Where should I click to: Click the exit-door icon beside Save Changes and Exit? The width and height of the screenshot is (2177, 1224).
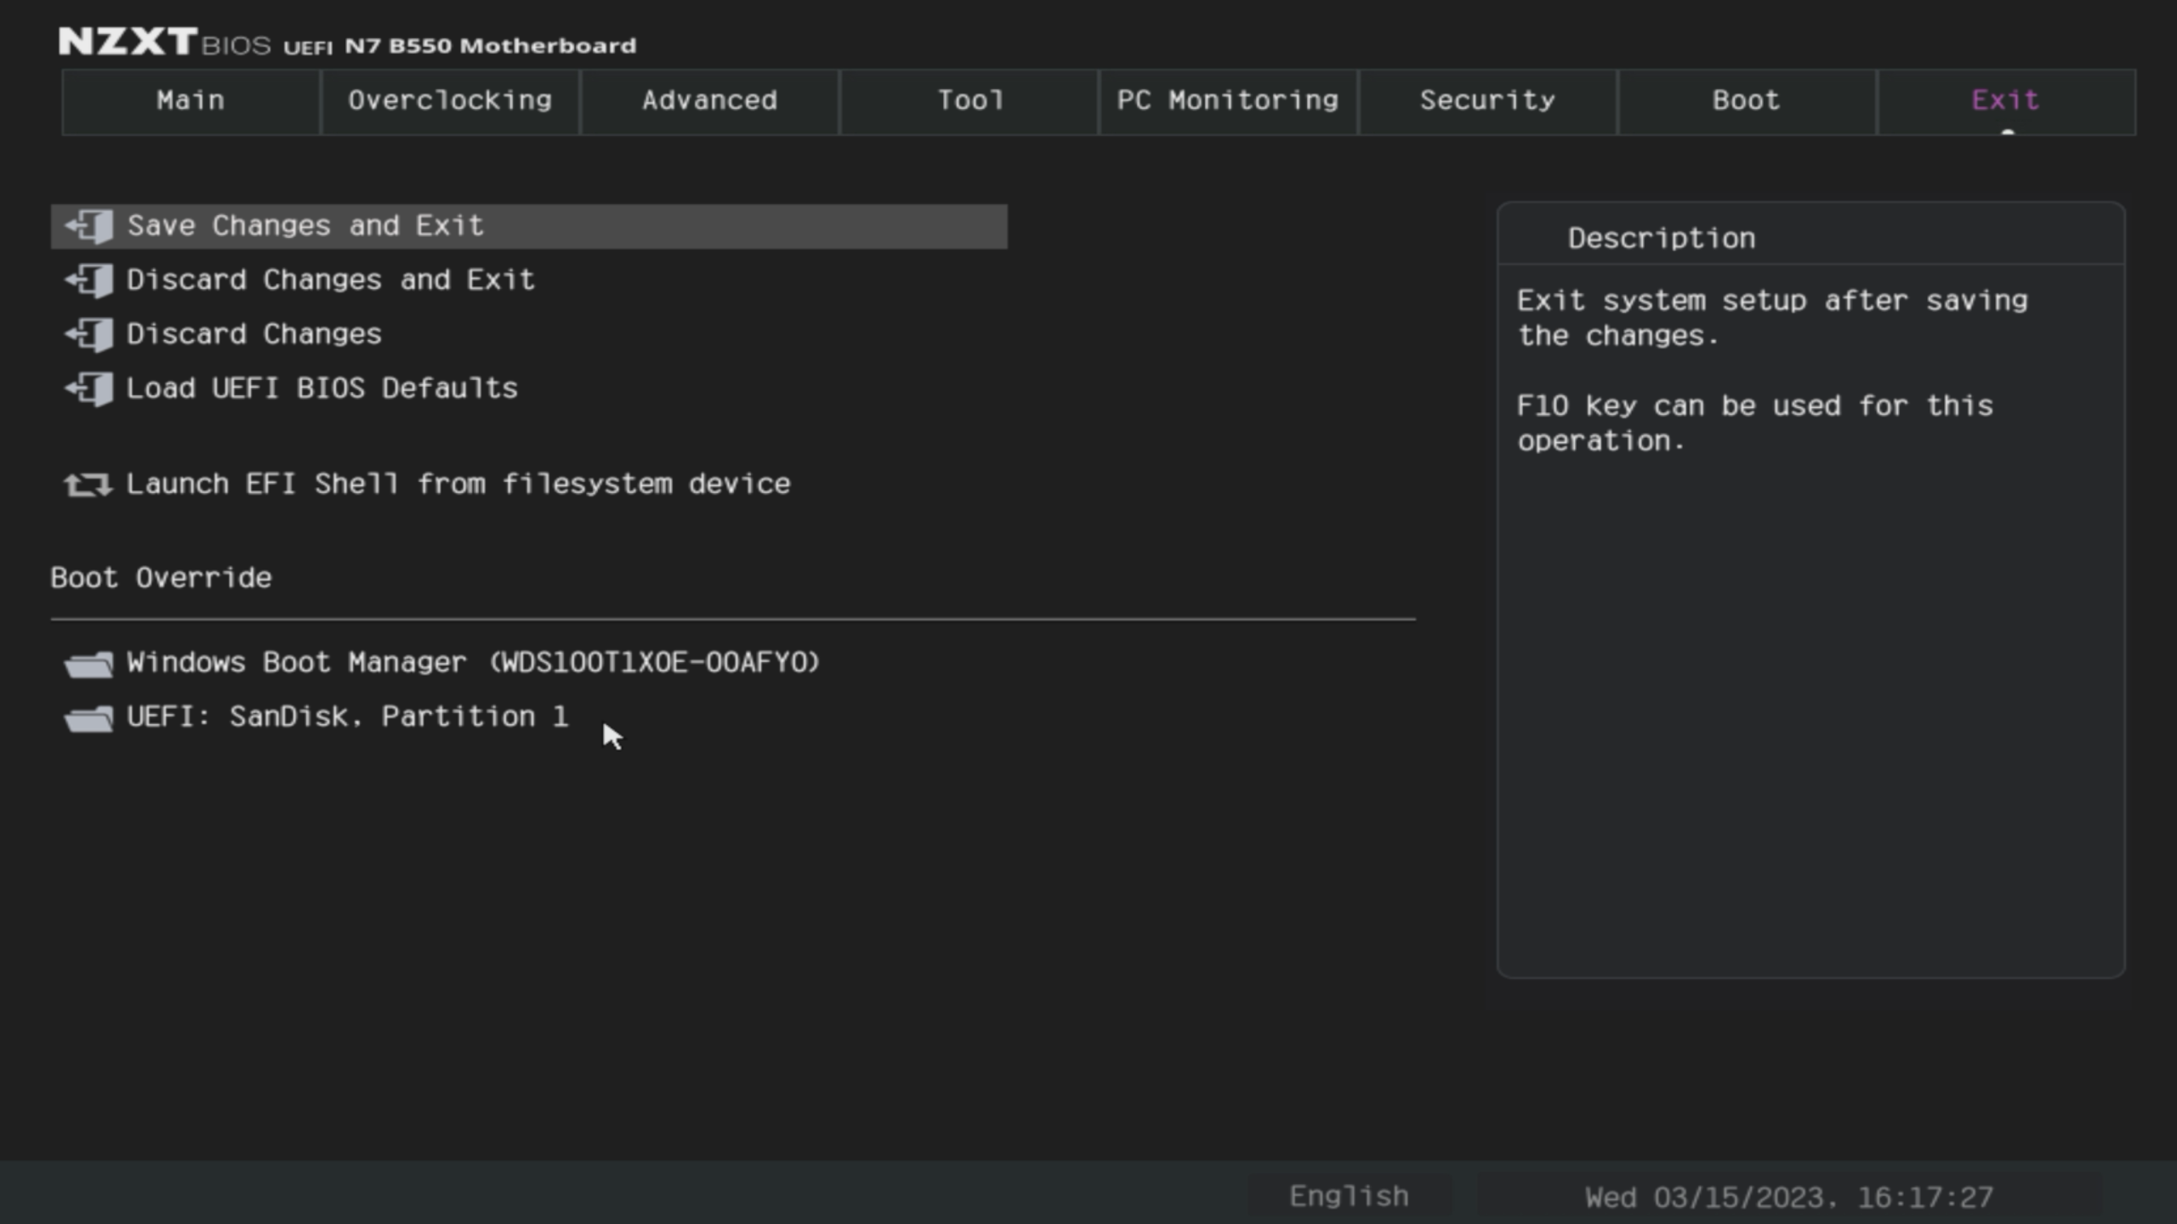[88, 225]
